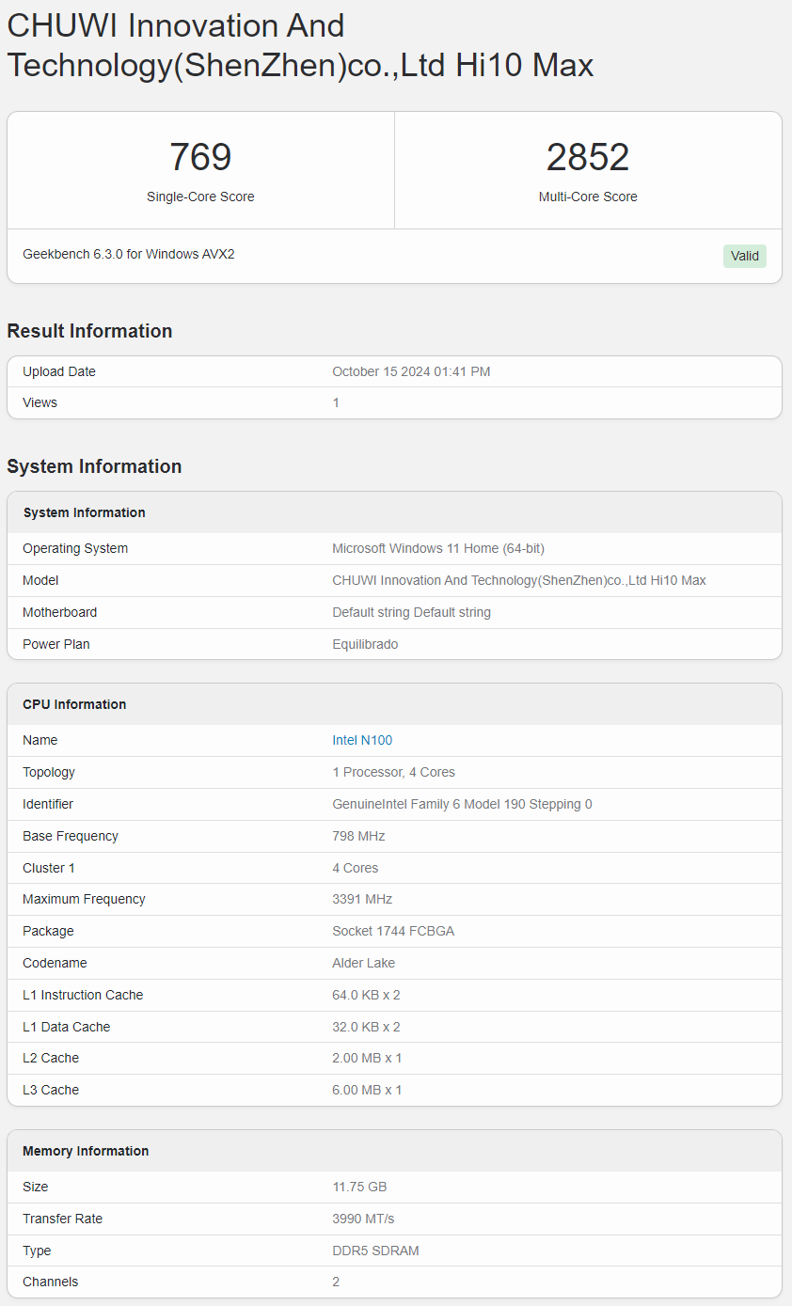Select 'Default string Default string' motherboard value
The image size is (792, 1306).
click(412, 612)
